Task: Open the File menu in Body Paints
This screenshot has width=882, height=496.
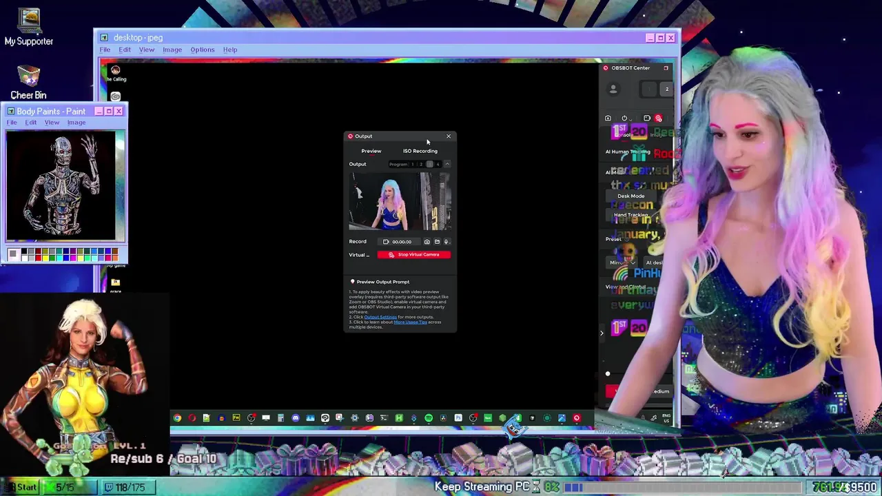Action: [x=12, y=123]
